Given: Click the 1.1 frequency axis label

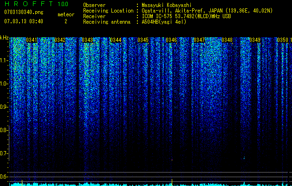Looking at the screenshot, I should coord(4,60).
